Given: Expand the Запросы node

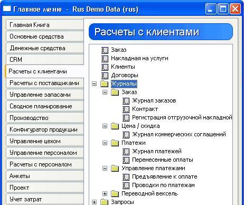Looking at the screenshot, I should pyautogui.click(x=95, y=202).
